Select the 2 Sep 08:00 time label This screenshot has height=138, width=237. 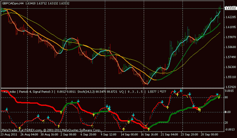[x=69, y=134]
